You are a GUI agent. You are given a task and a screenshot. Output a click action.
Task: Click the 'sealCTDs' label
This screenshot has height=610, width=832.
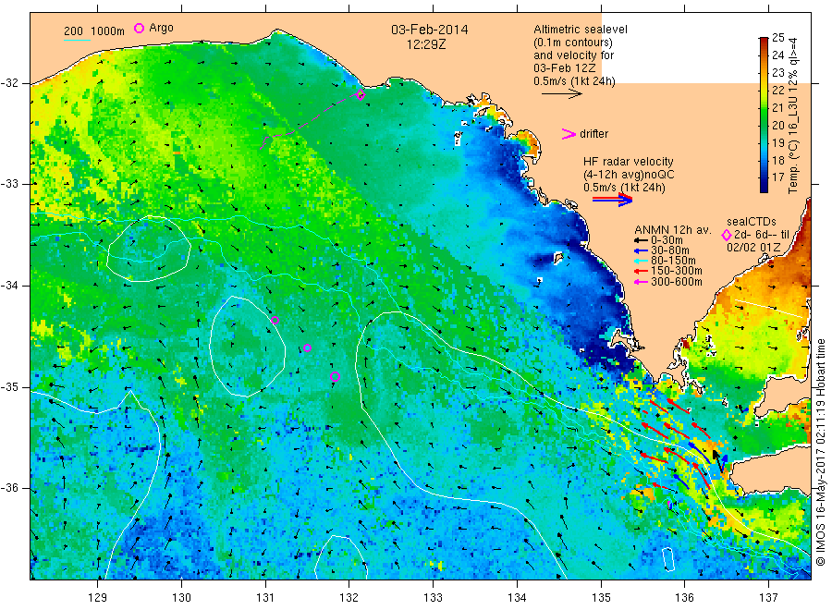tap(752, 222)
